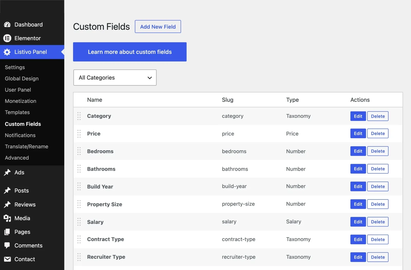
Task: Open Translate/Rename submenu item
Action: coord(27,147)
